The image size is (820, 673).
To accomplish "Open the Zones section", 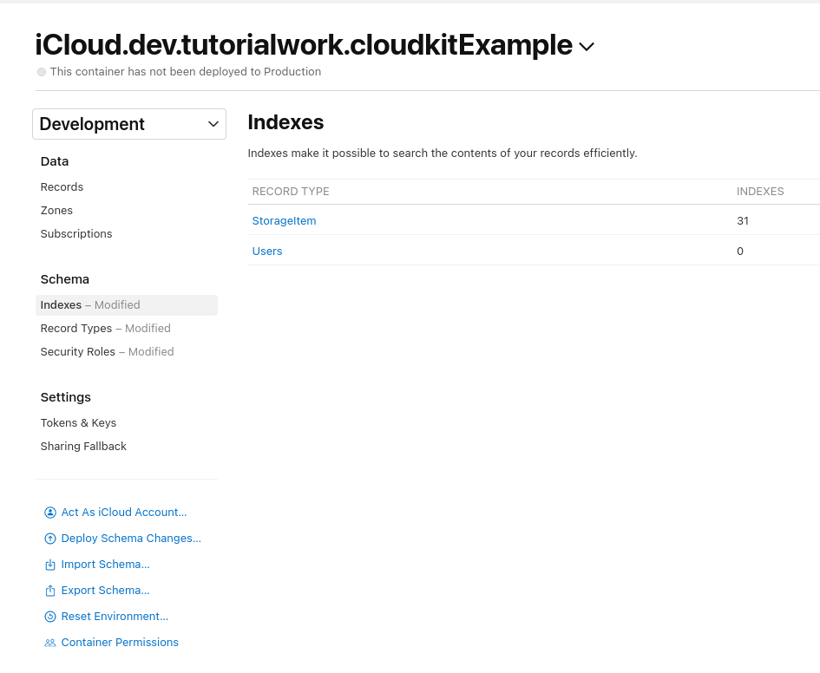I will 56,210.
